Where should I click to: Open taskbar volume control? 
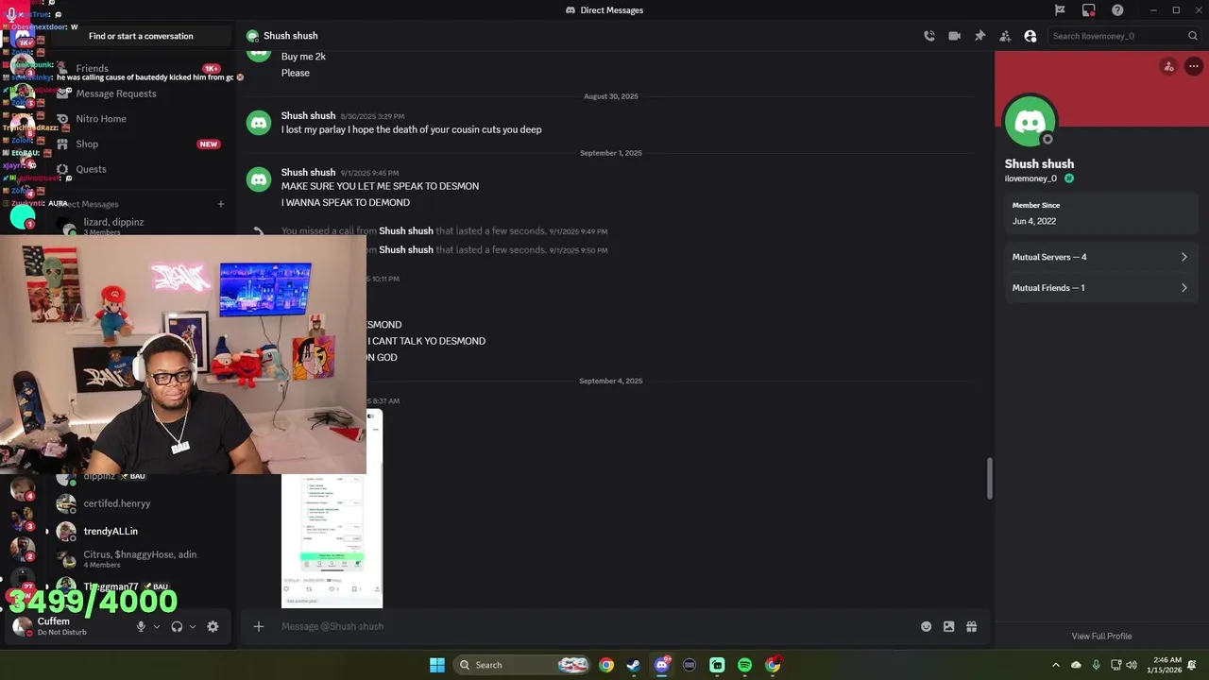click(1132, 665)
